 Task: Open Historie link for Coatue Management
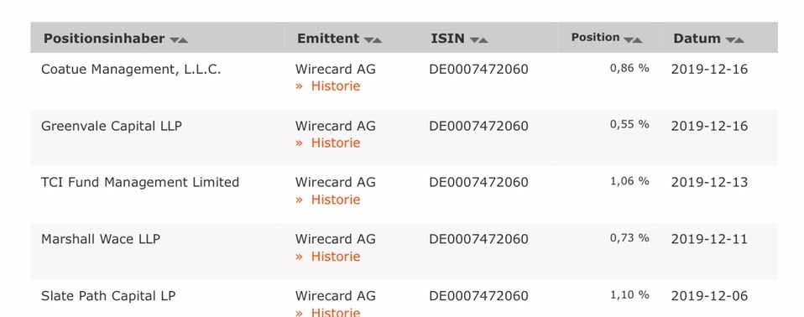(x=328, y=86)
